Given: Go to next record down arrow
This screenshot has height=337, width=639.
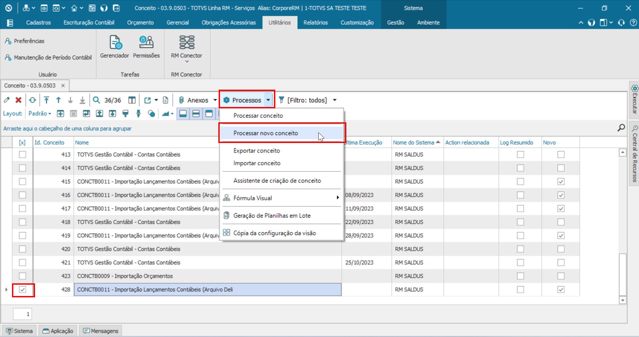Looking at the screenshot, I should (70, 100).
